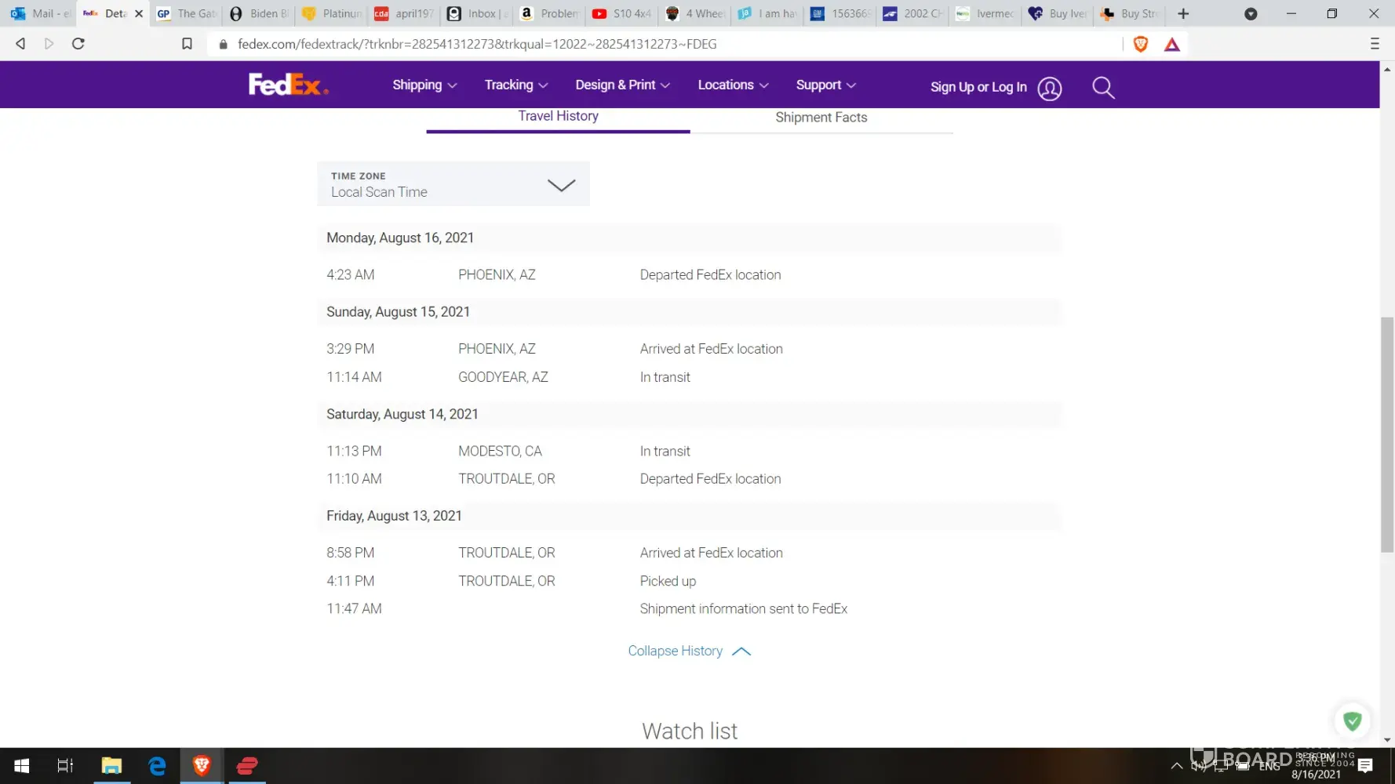
Task: Click Sign Up or Log In
Action: tap(978, 87)
